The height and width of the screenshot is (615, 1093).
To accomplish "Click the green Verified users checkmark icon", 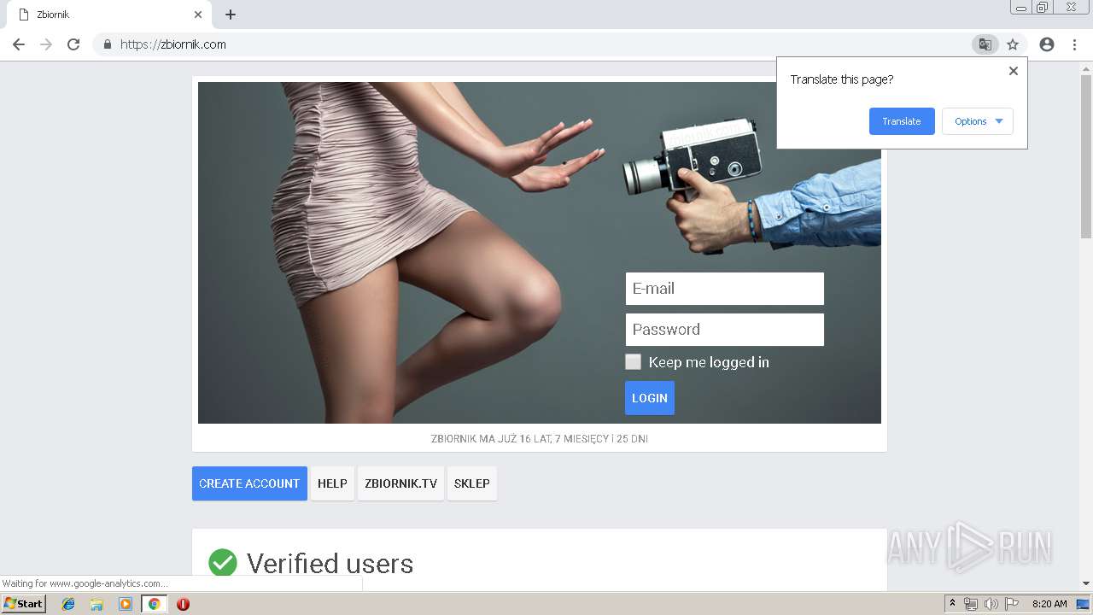I will pyautogui.click(x=223, y=563).
